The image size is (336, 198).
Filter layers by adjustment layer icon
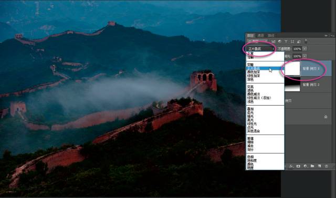[280, 41]
